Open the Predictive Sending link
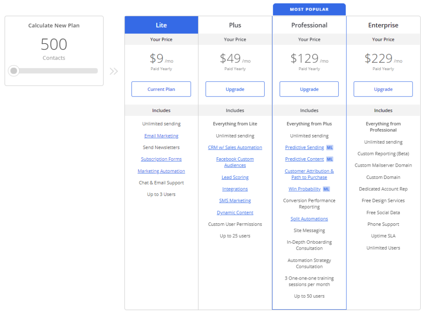 coord(304,147)
